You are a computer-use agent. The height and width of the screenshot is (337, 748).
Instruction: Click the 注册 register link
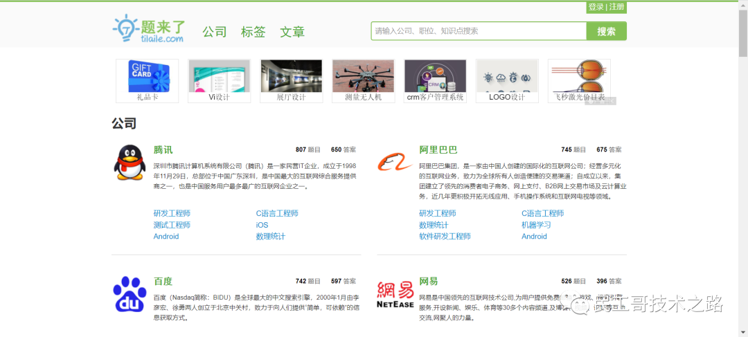coord(616,7)
